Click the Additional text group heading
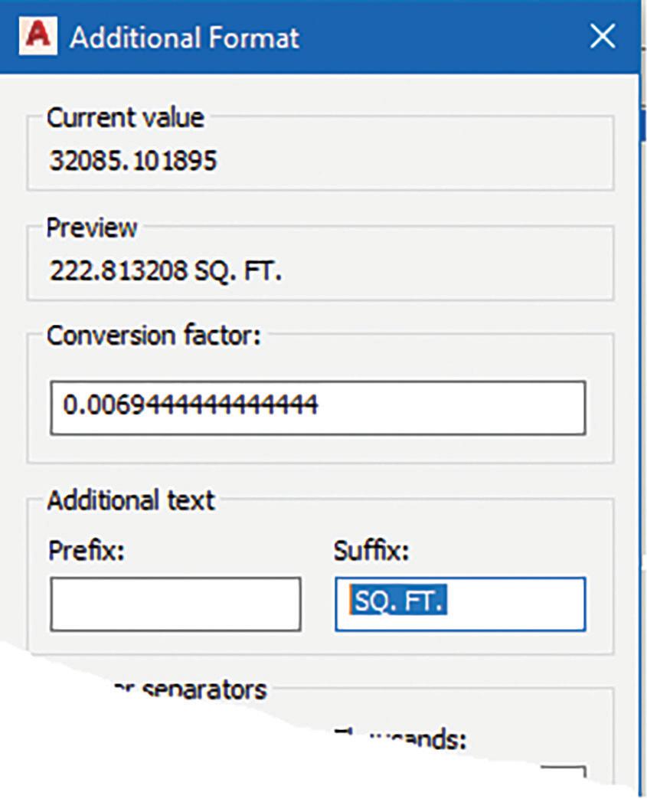The image size is (647, 799). tap(131, 500)
